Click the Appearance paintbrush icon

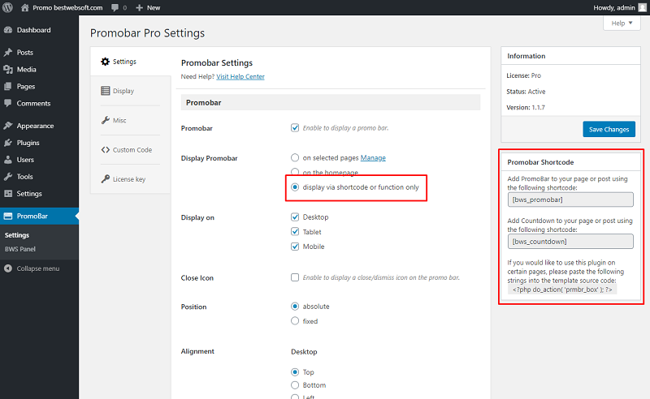[x=8, y=126]
